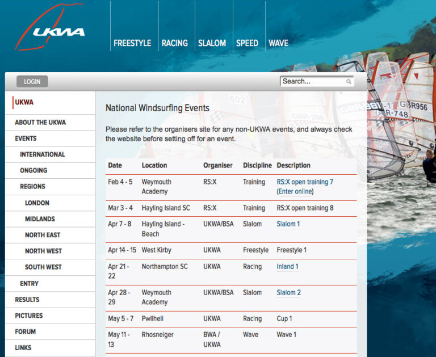Choose the South West region
Viewport: 436px width, 357px height.
(43, 267)
